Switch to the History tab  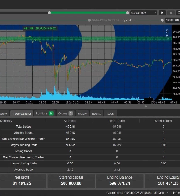coord(82,113)
